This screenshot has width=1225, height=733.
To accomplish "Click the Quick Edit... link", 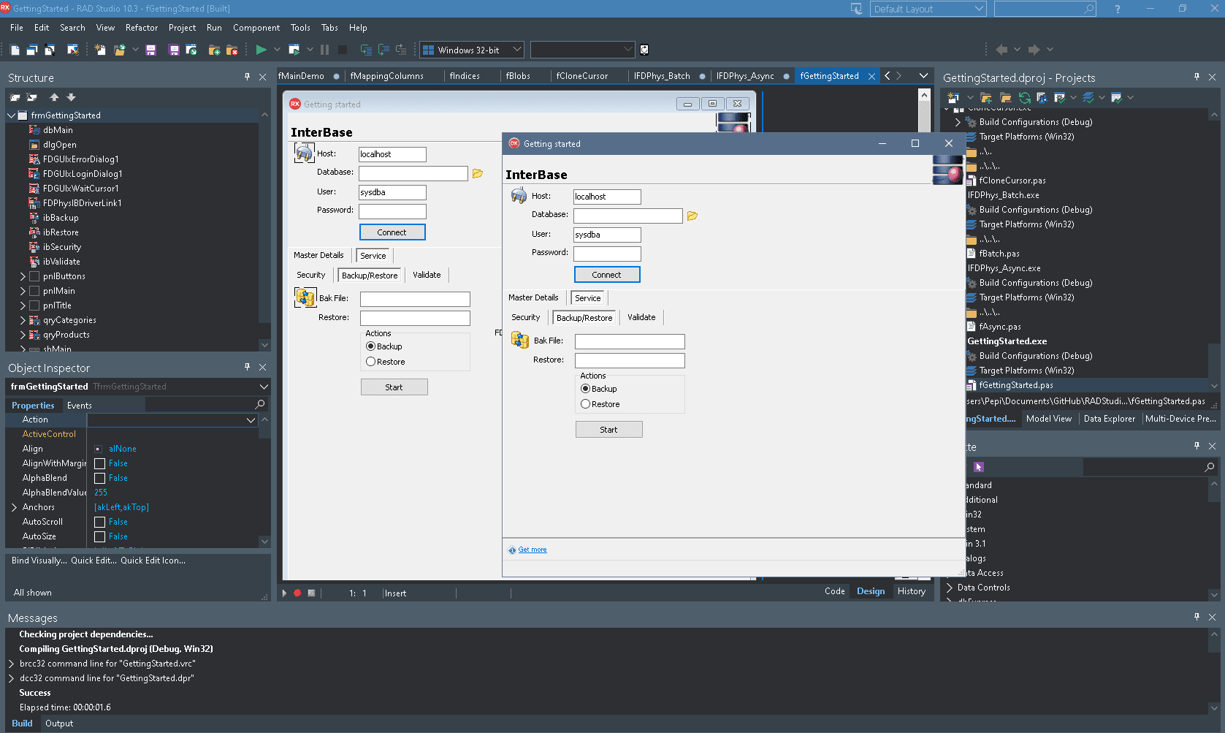I will [93, 561].
